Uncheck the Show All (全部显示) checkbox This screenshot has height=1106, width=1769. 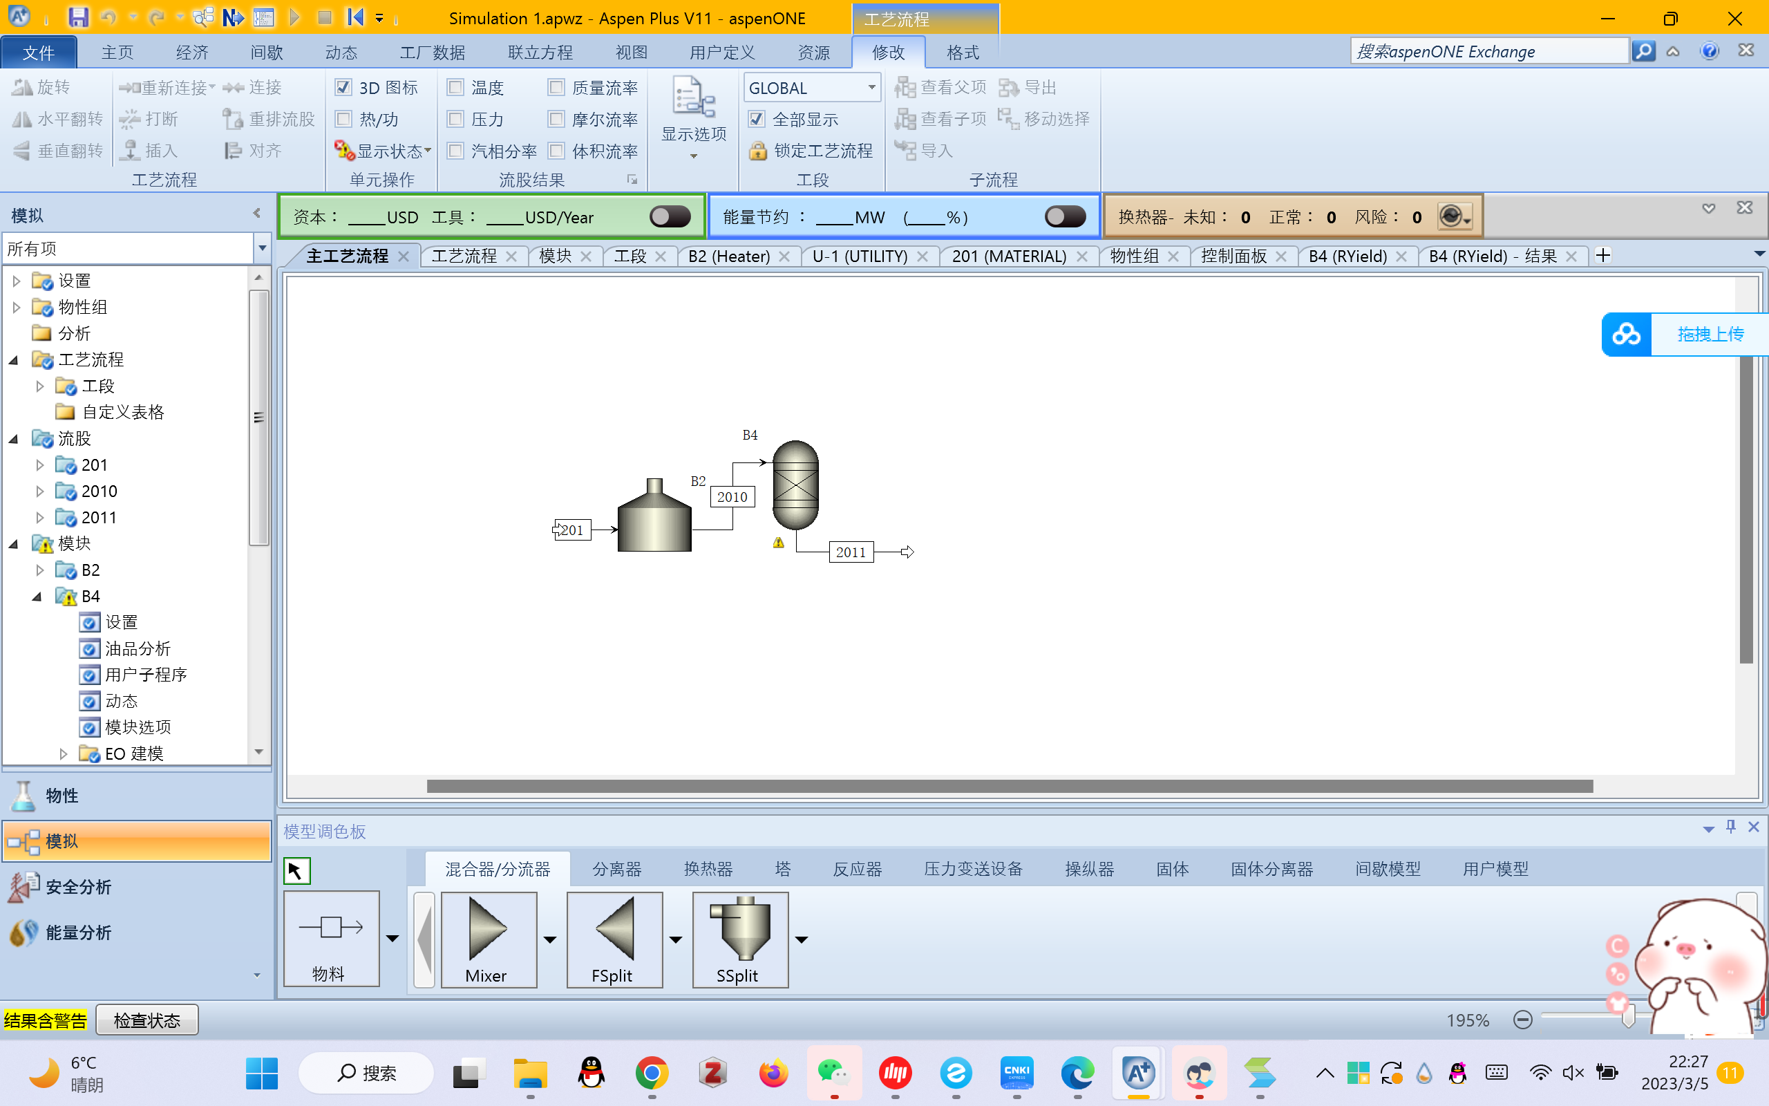tap(757, 118)
